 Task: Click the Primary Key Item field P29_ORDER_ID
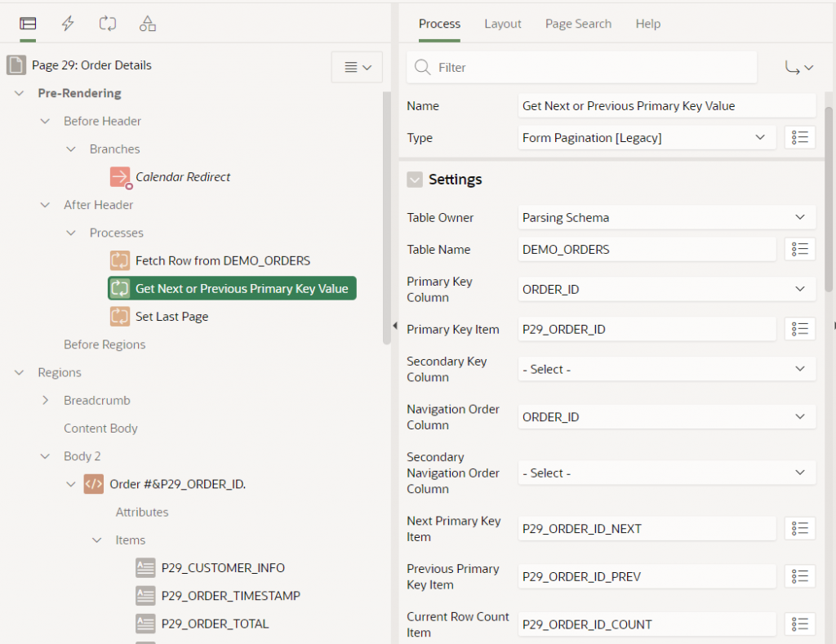coord(647,329)
